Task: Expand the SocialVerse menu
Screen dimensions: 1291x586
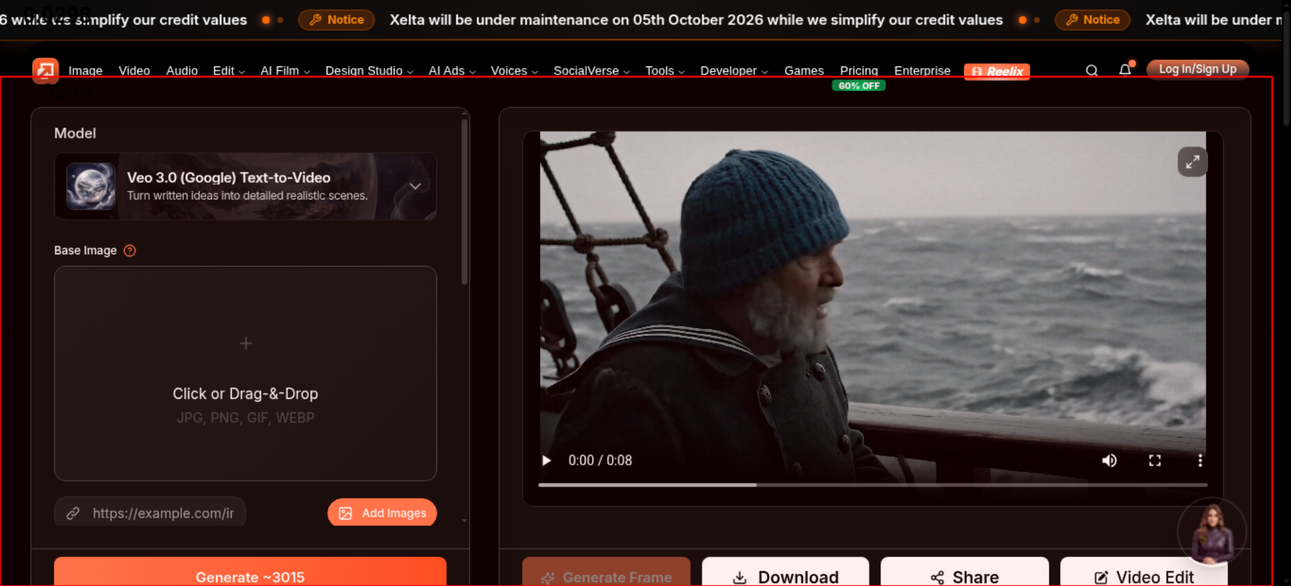Action: click(x=591, y=71)
